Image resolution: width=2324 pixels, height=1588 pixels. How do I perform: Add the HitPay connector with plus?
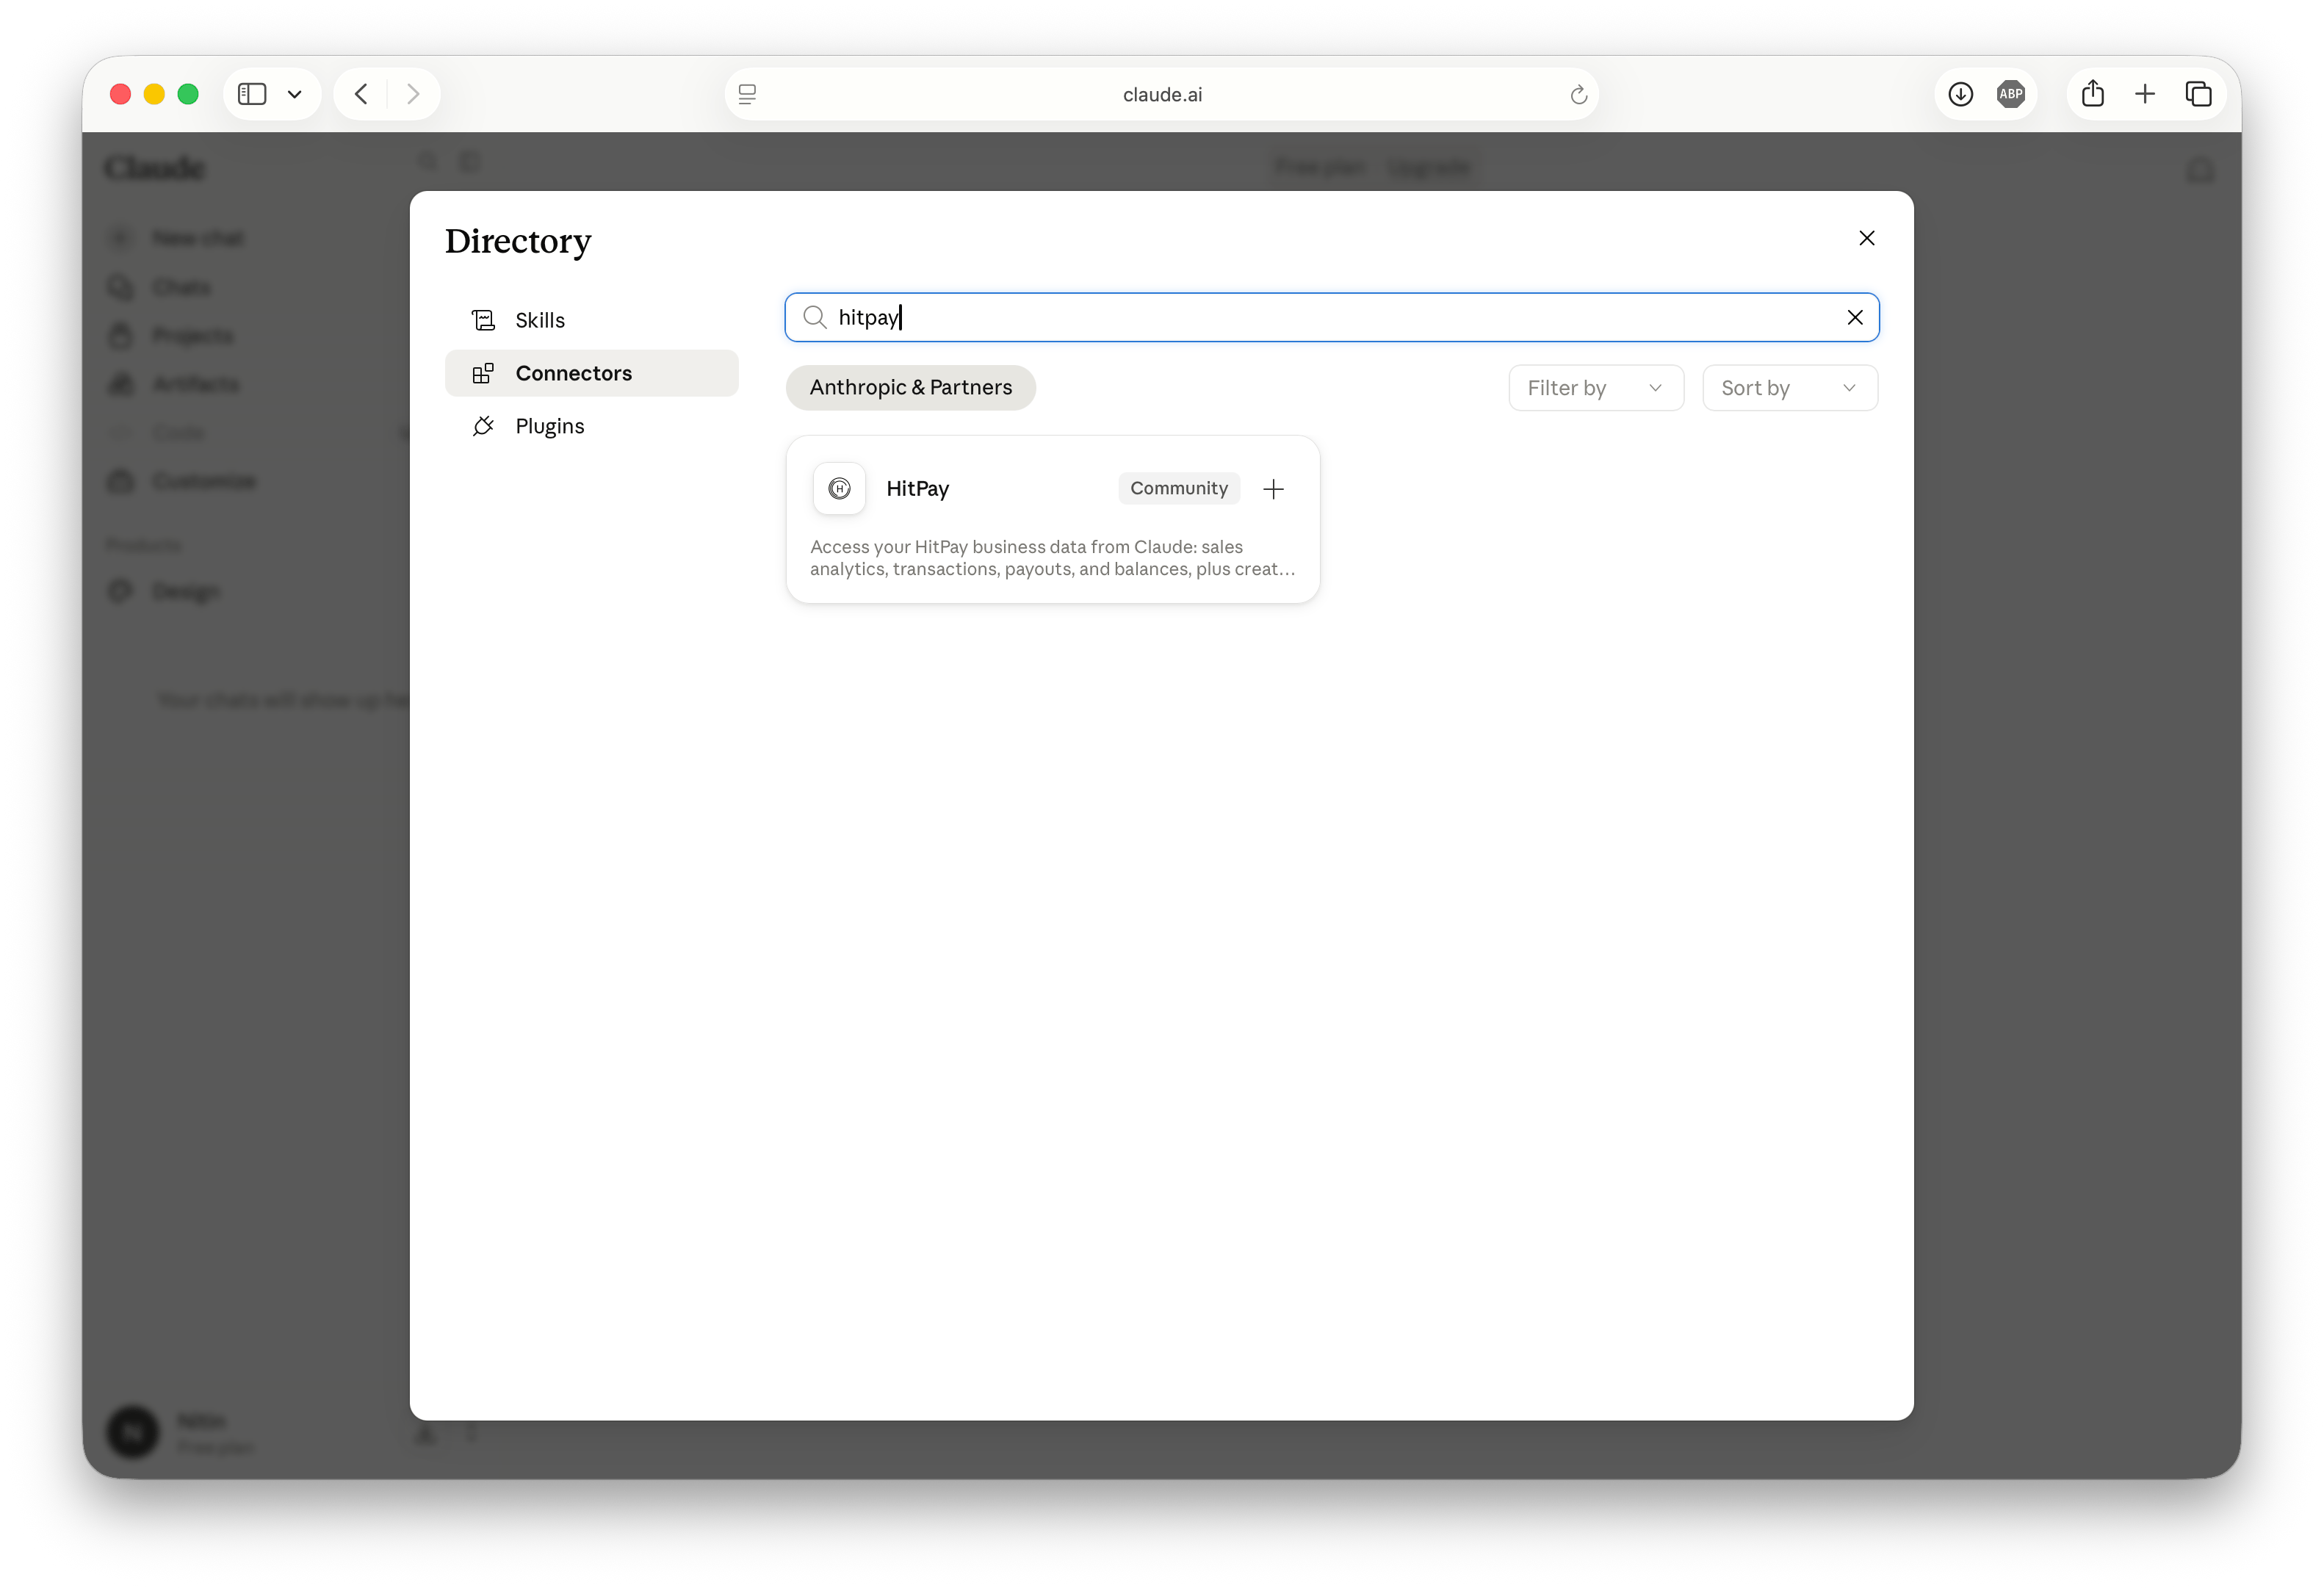pos(1273,489)
